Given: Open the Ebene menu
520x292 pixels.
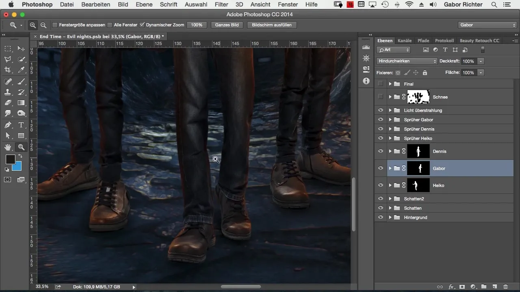Looking at the screenshot, I should pos(144,4).
